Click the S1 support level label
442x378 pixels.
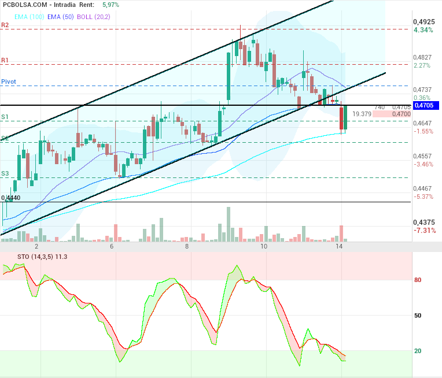[5, 117]
